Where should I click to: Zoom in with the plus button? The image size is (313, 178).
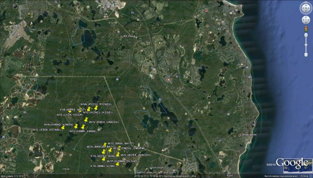point(306,35)
